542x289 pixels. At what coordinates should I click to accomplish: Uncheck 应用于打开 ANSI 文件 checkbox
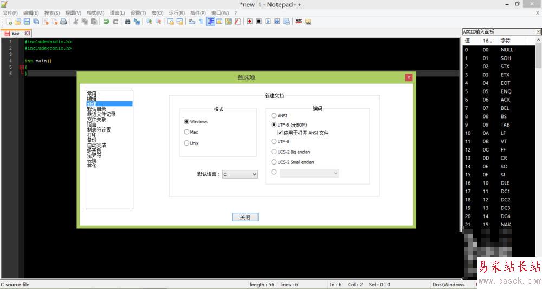pos(280,133)
